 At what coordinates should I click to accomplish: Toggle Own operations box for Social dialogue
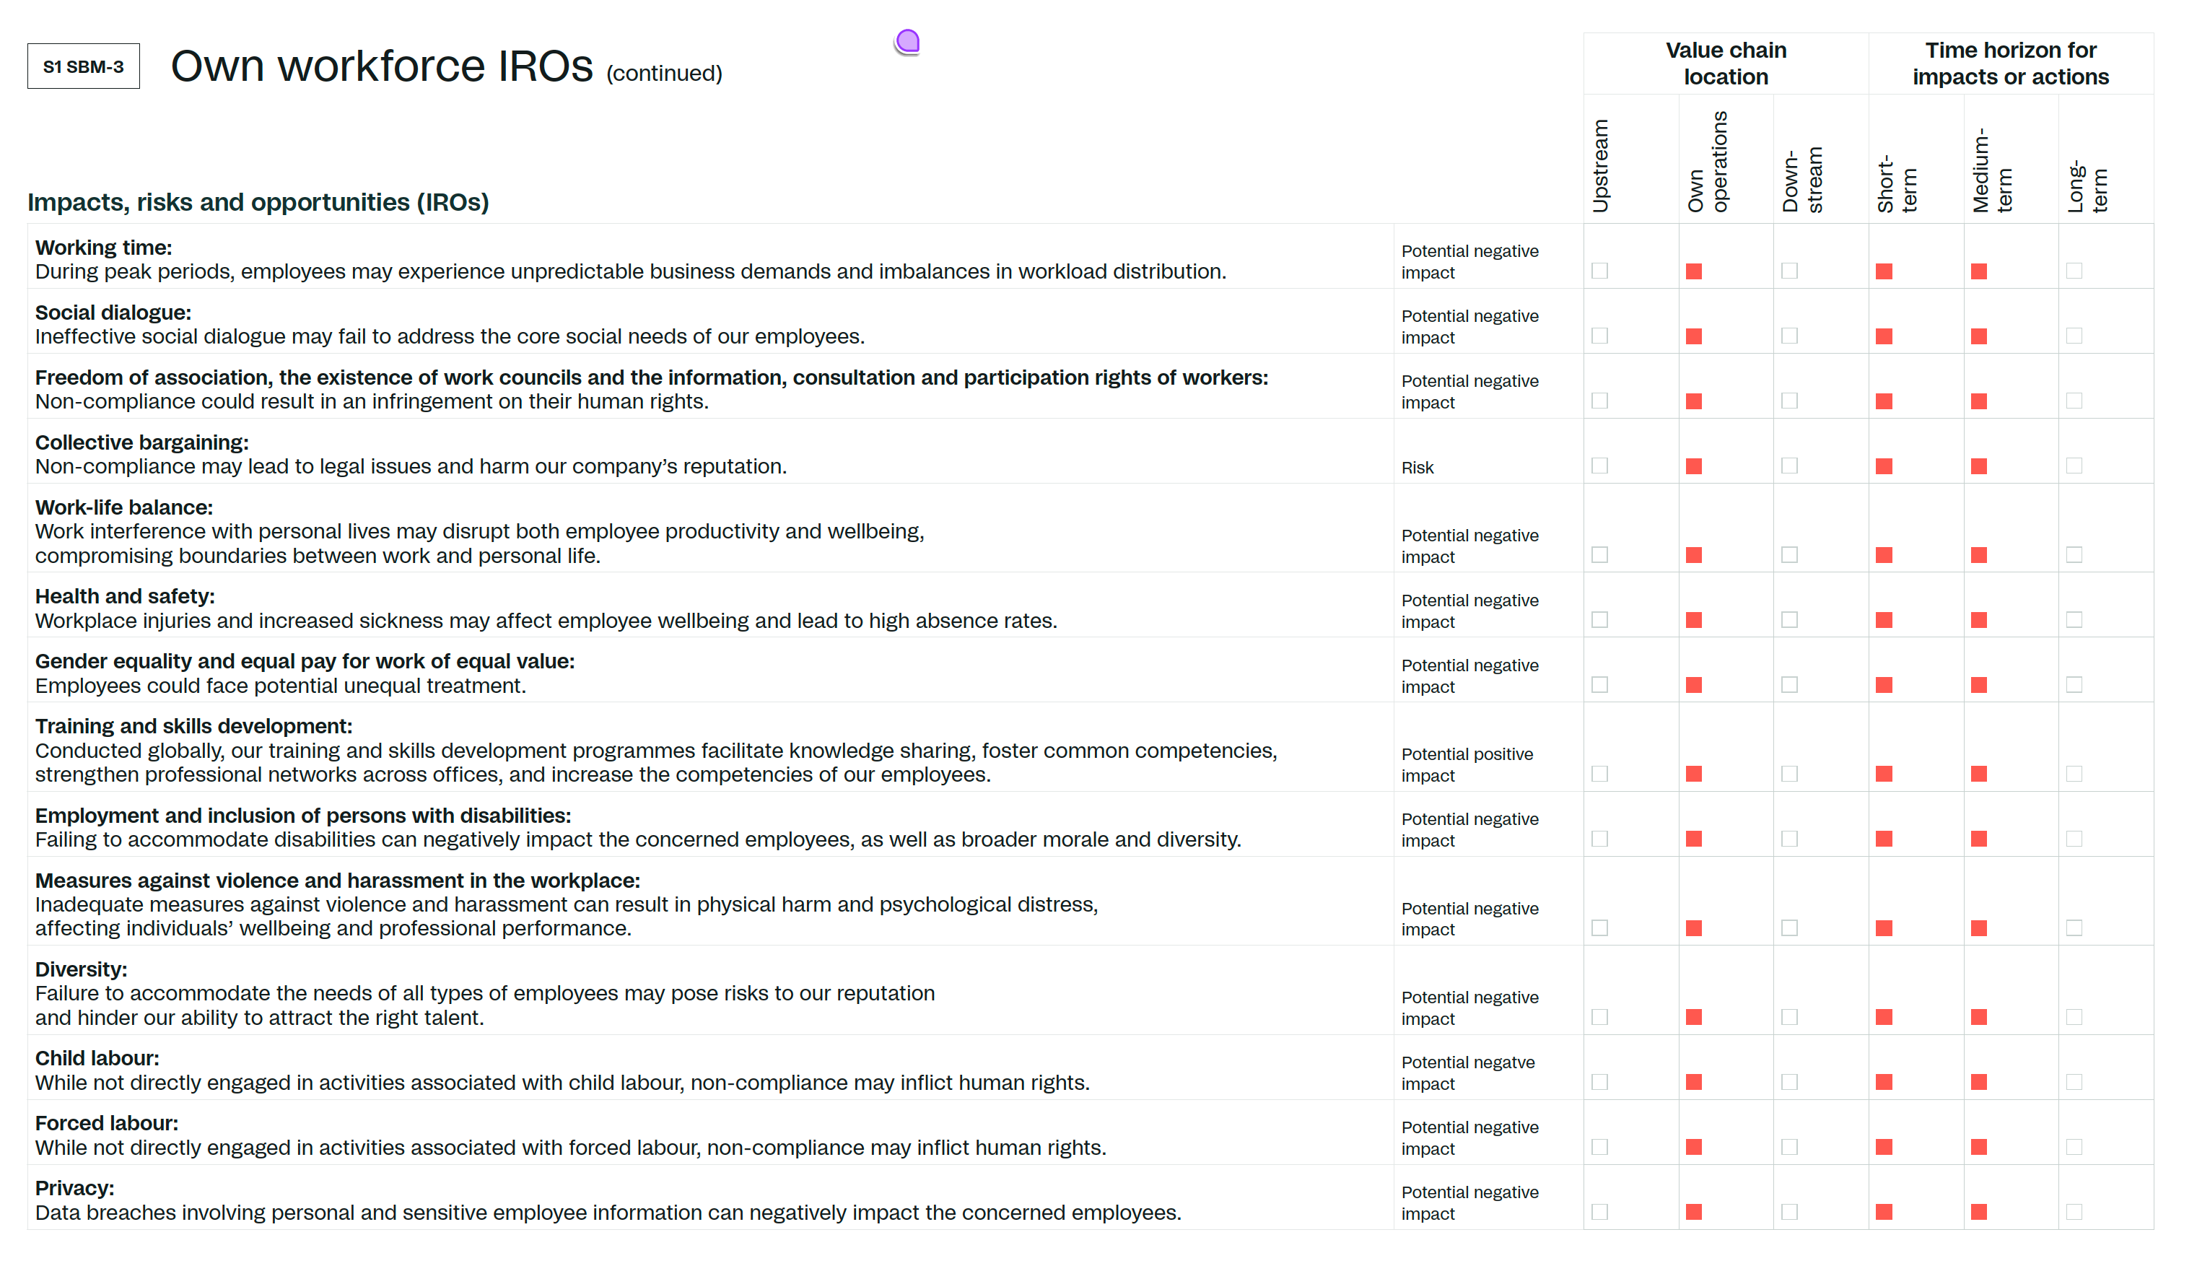coord(1692,336)
